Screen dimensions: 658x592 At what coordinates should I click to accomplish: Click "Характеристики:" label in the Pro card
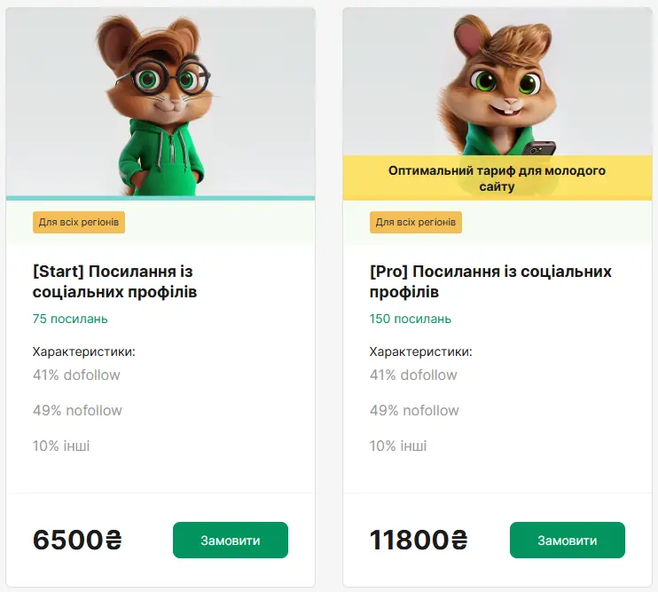pyautogui.click(x=420, y=351)
